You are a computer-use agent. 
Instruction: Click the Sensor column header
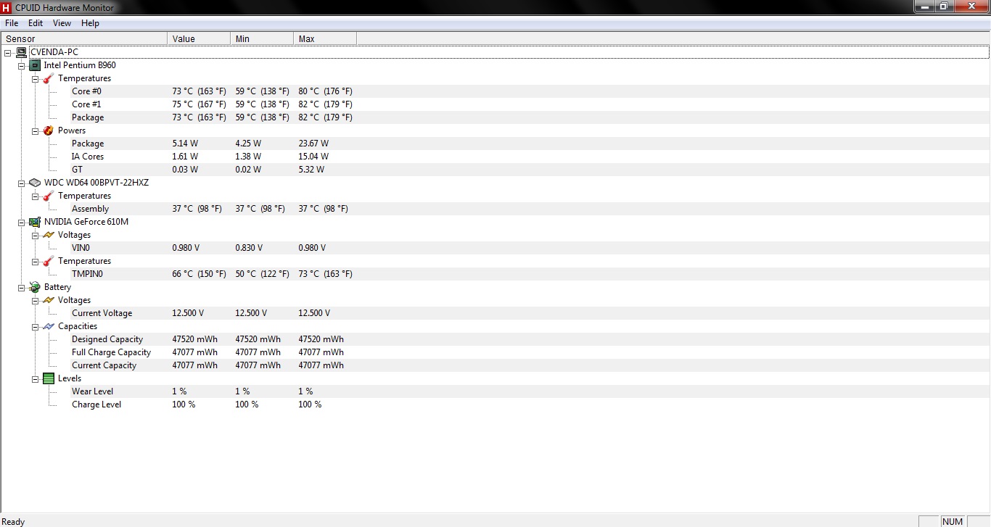coord(84,38)
